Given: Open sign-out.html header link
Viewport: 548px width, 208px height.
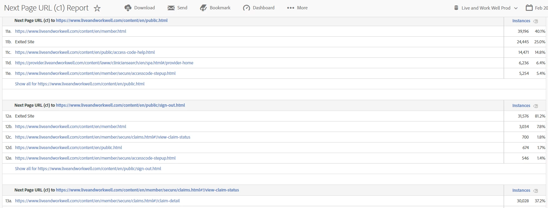Looking at the screenshot, I should tap(120, 105).
